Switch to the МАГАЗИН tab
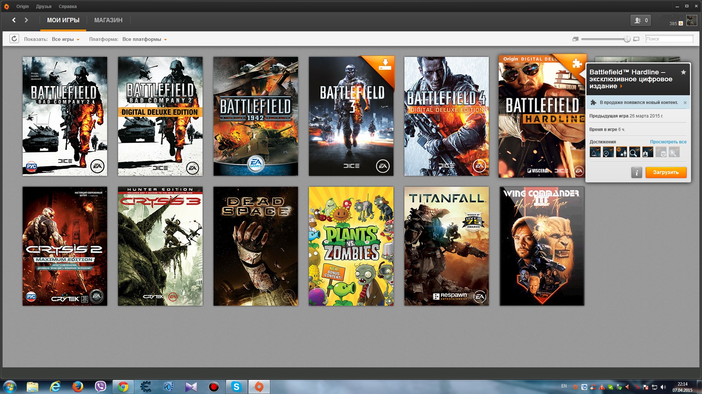Screen dimensions: 702x394 point(108,20)
